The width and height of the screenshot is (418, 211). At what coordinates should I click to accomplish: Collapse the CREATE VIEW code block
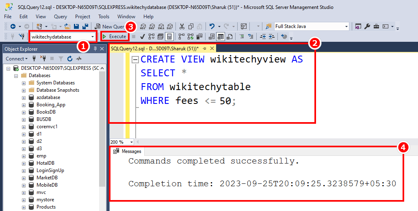[x=135, y=60]
